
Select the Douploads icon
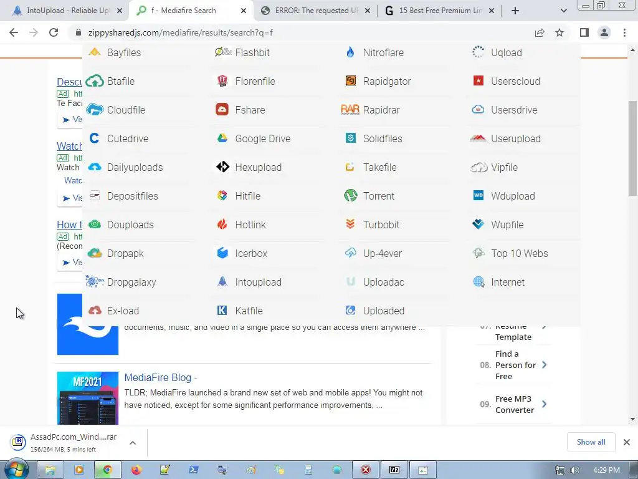(x=95, y=225)
